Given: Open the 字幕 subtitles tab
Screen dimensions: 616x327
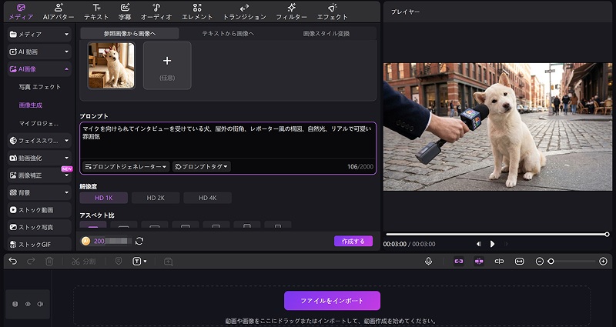Looking at the screenshot, I should pos(125,12).
